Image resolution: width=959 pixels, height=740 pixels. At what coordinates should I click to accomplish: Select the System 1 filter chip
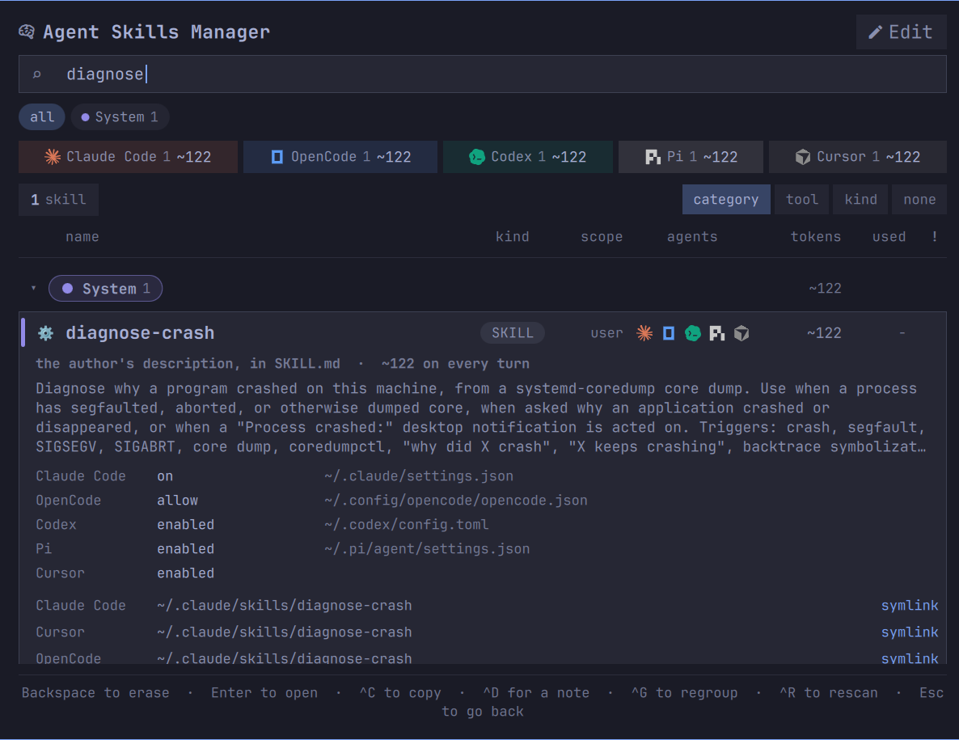pyautogui.click(x=120, y=116)
